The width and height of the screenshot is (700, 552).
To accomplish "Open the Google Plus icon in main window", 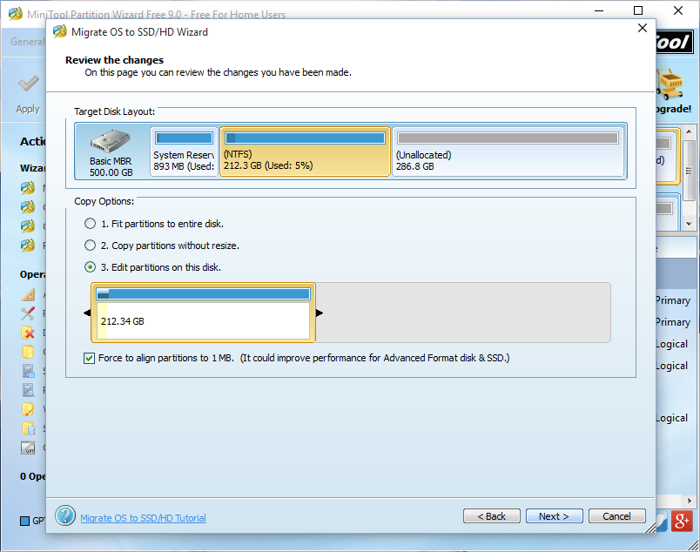I will tap(682, 522).
